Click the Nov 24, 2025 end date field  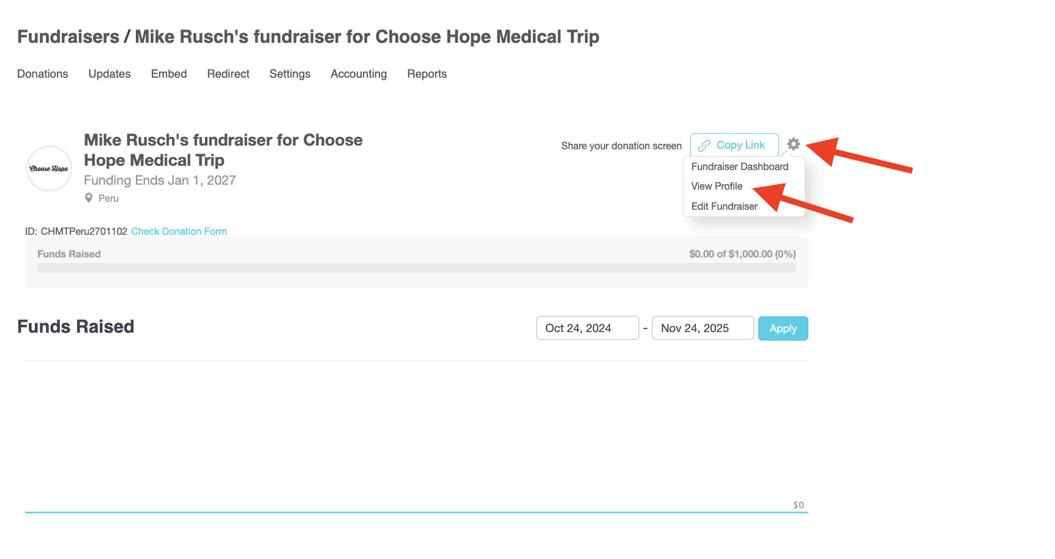click(x=702, y=328)
